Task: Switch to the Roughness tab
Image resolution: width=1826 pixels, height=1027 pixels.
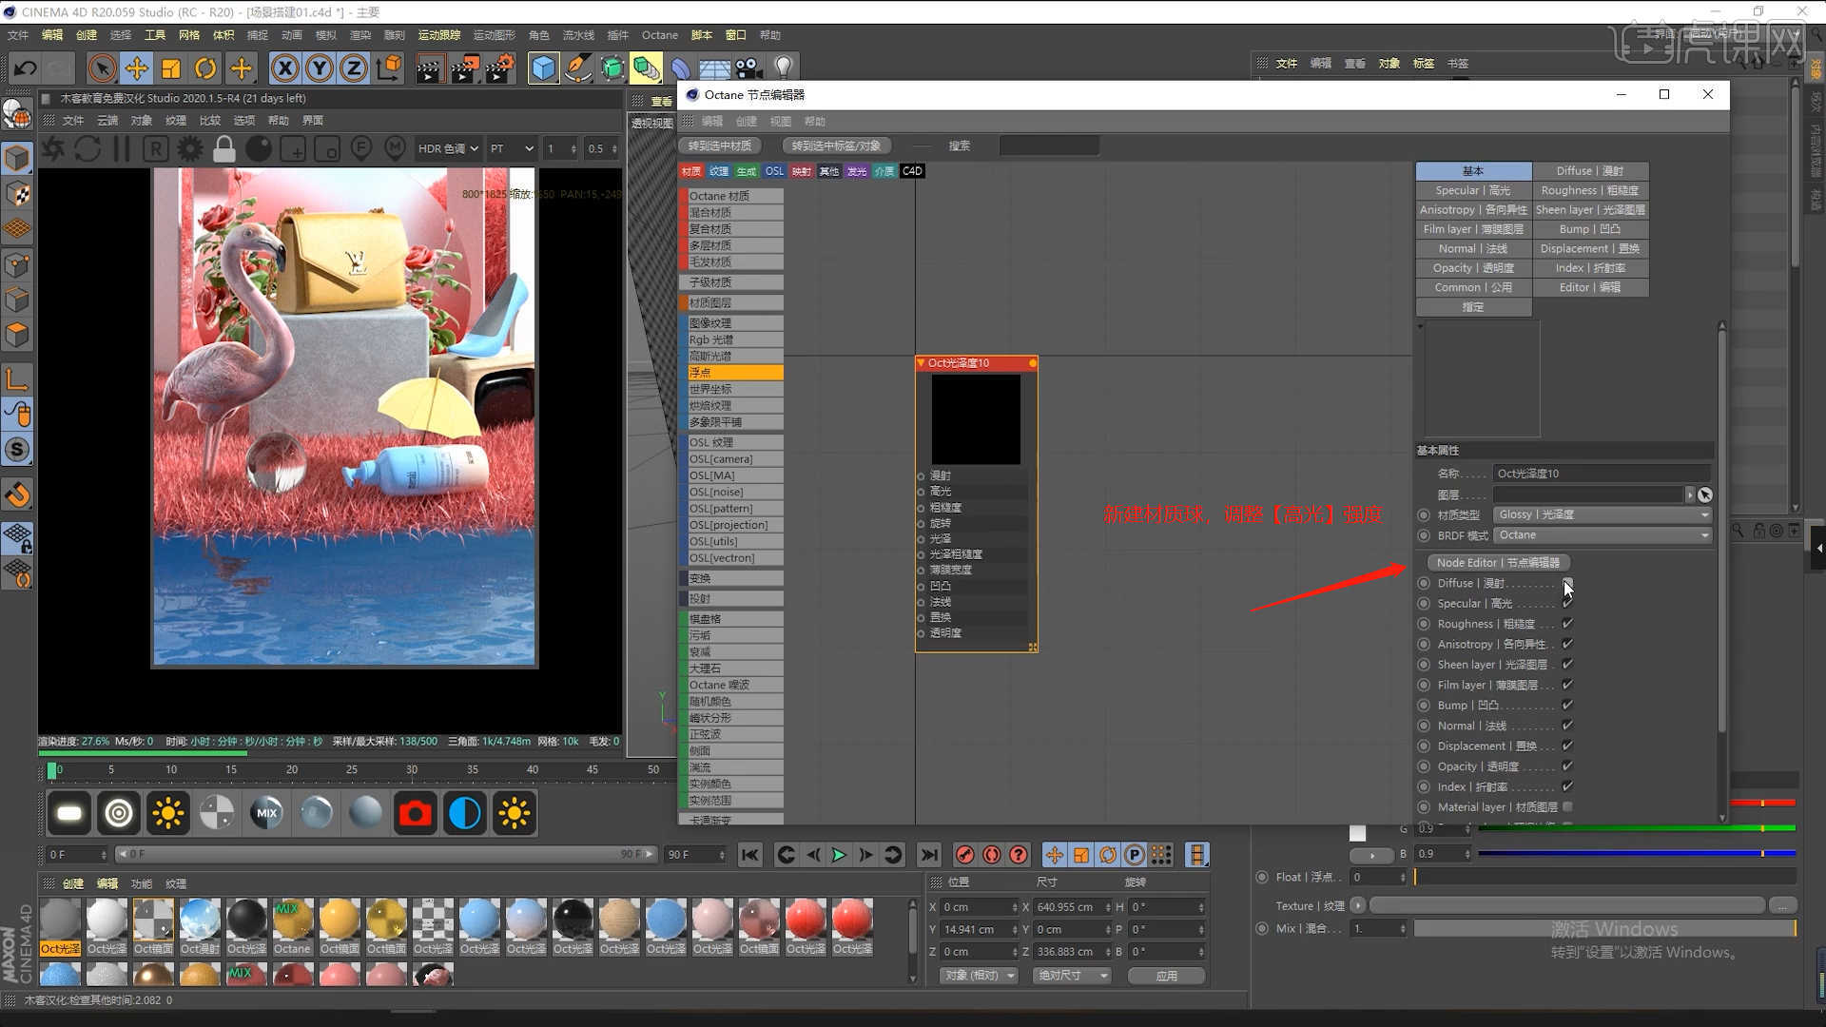Action: coord(1589,190)
